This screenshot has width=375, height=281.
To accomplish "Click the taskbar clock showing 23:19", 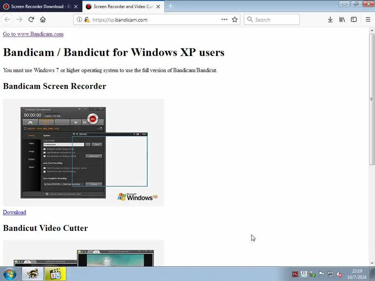I will [357, 274].
